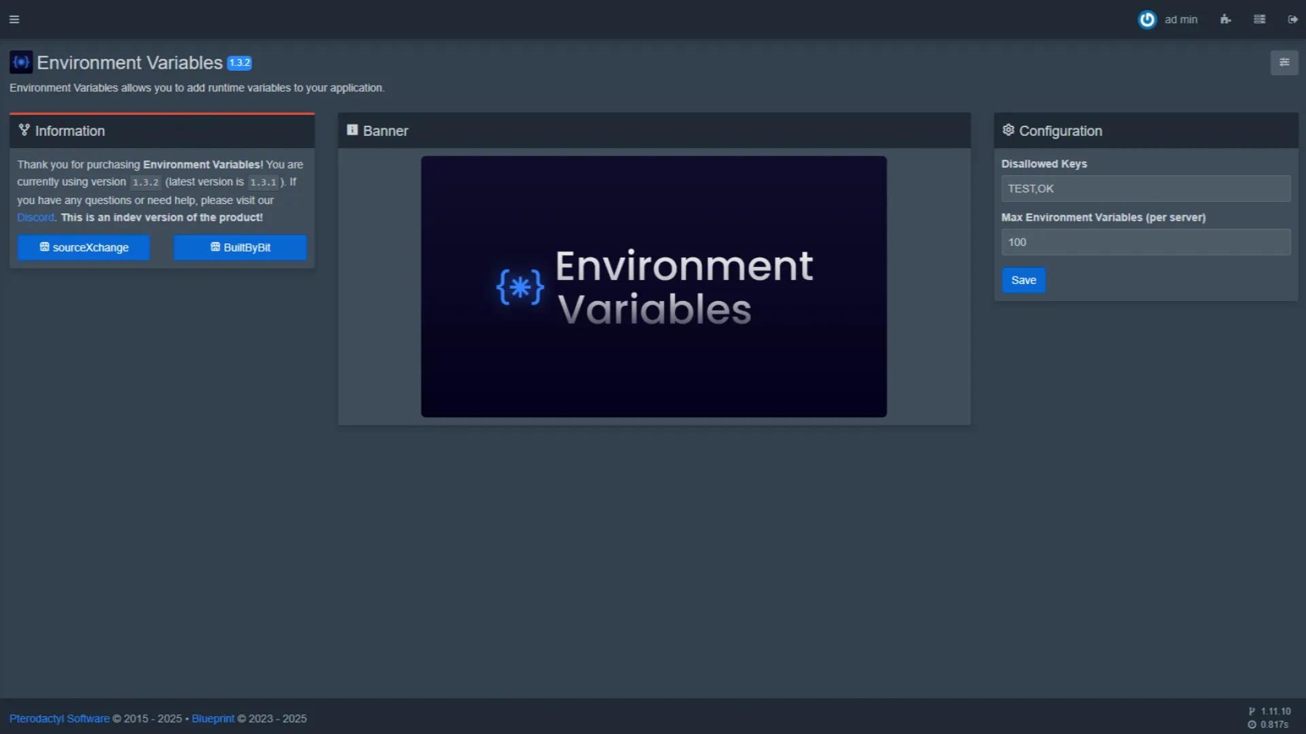Open the hamburger sidebar menu

coord(14,19)
